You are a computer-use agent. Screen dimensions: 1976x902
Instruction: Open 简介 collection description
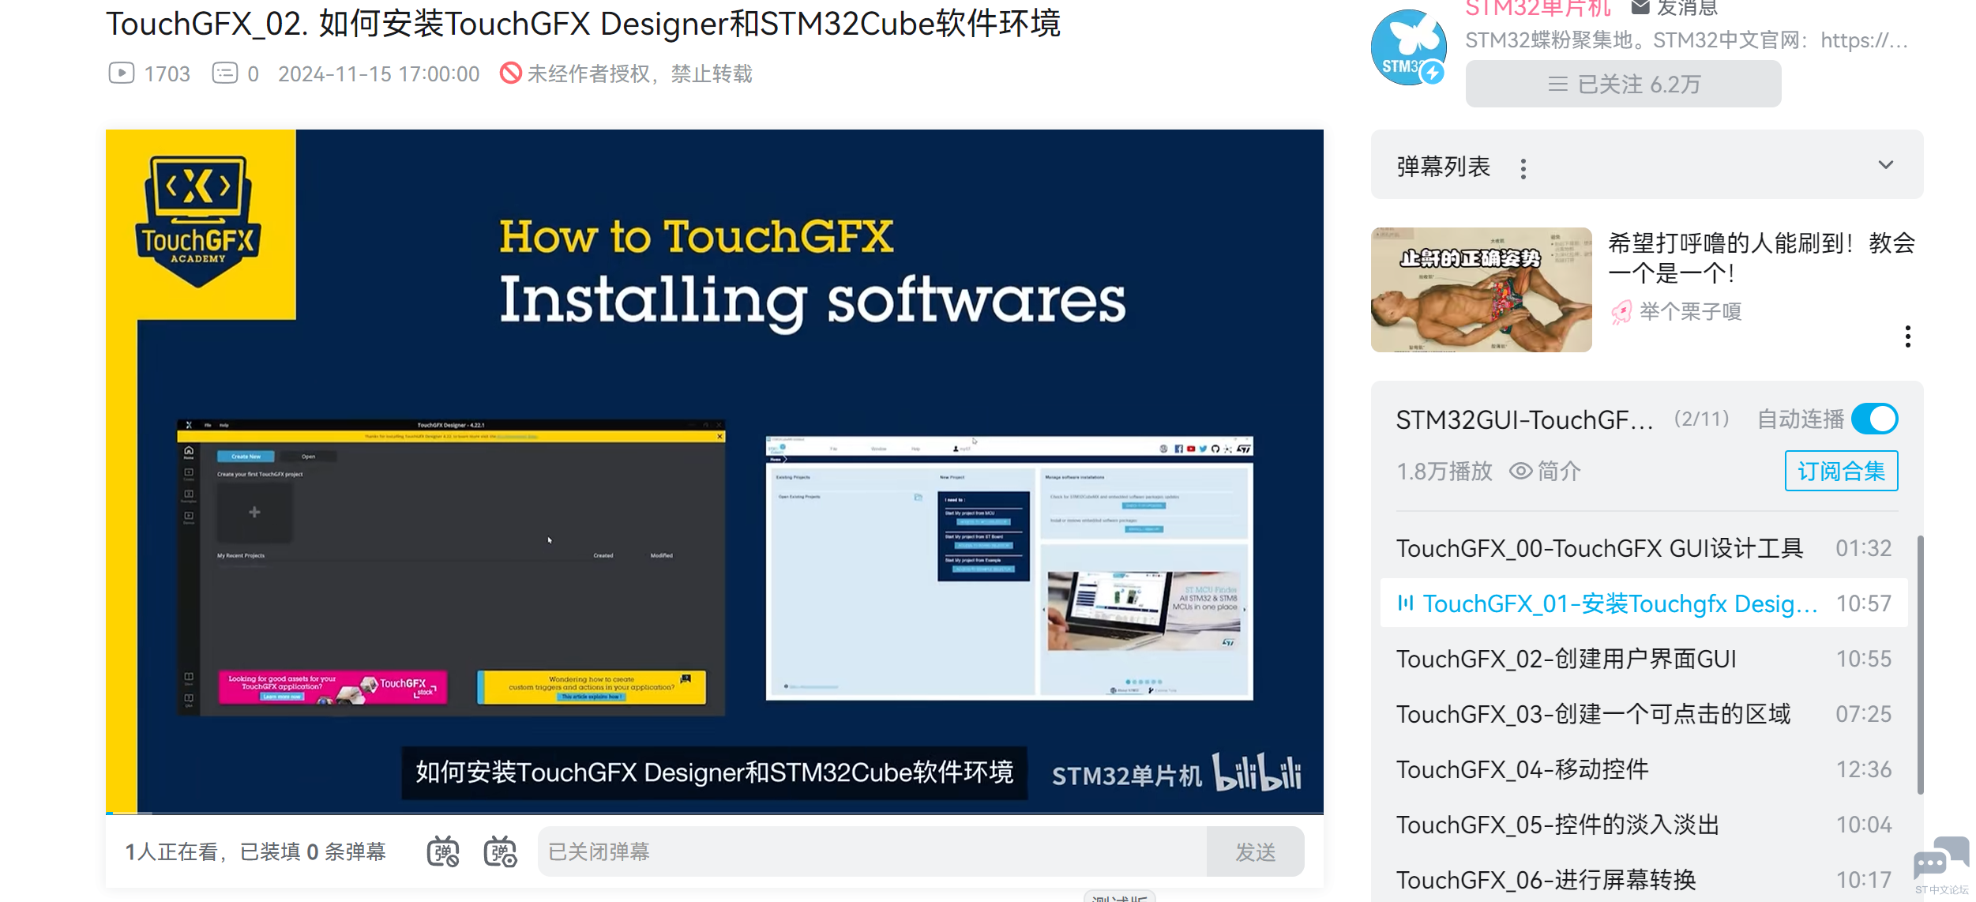click(x=1559, y=472)
